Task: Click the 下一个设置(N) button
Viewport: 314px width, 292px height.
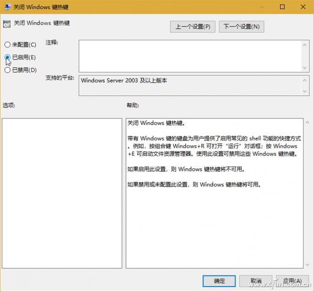Action: pyautogui.click(x=242, y=27)
